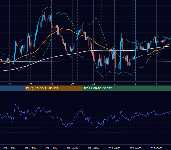
Task: Click the 5/31 14:00 time label
Action: point(9,147)
